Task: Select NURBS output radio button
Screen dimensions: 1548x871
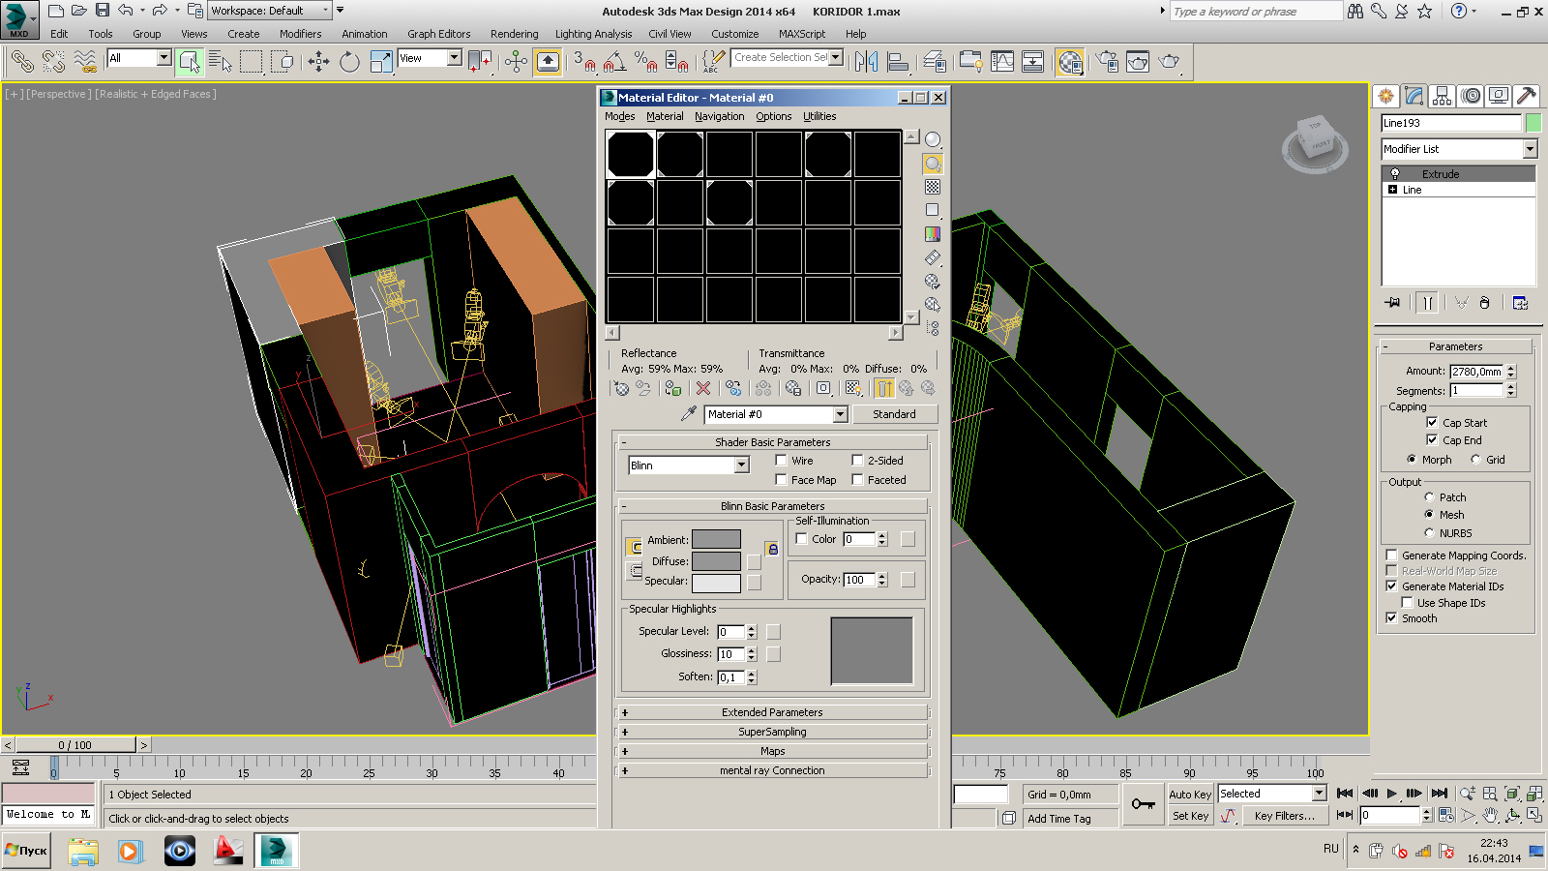Action: tap(1429, 533)
